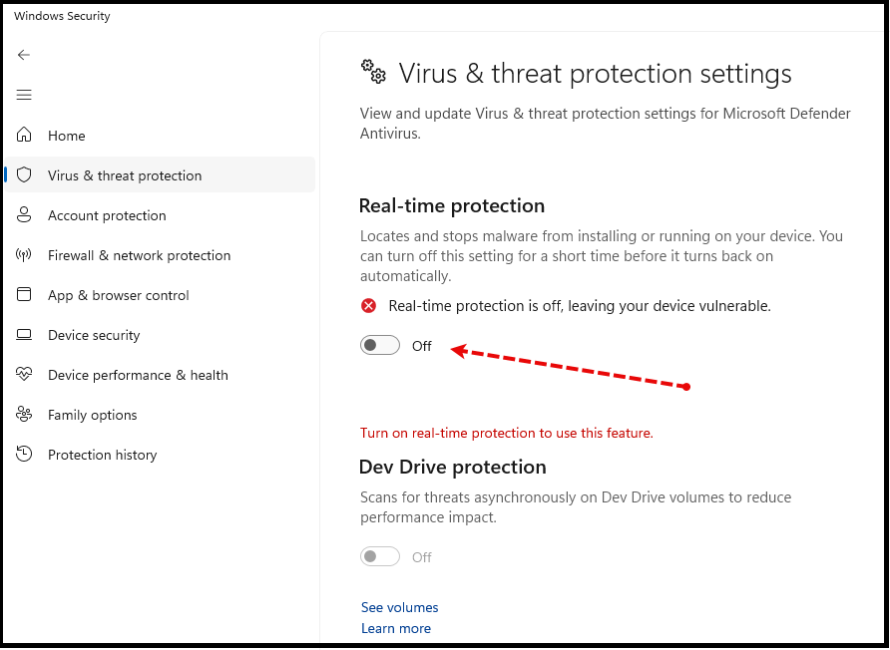Image resolution: width=890 pixels, height=650 pixels.
Task: Open the hamburger navigation menu icon
Action: click(x=24, y=95)
